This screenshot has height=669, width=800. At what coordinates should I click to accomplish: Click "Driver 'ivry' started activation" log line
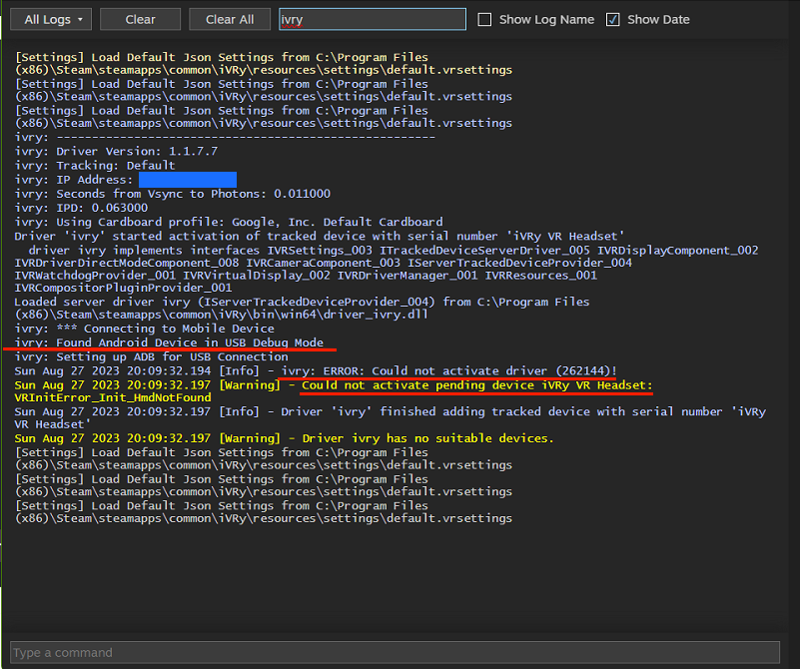coord(320,236)
